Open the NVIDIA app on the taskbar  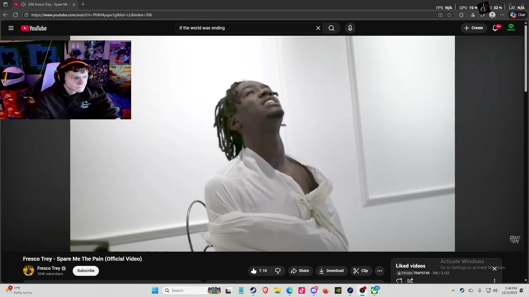pos(338,290)
